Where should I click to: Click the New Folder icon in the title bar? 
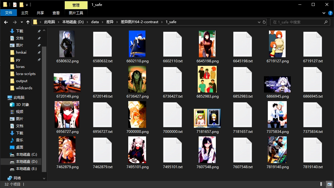click(x=21, y=5)
